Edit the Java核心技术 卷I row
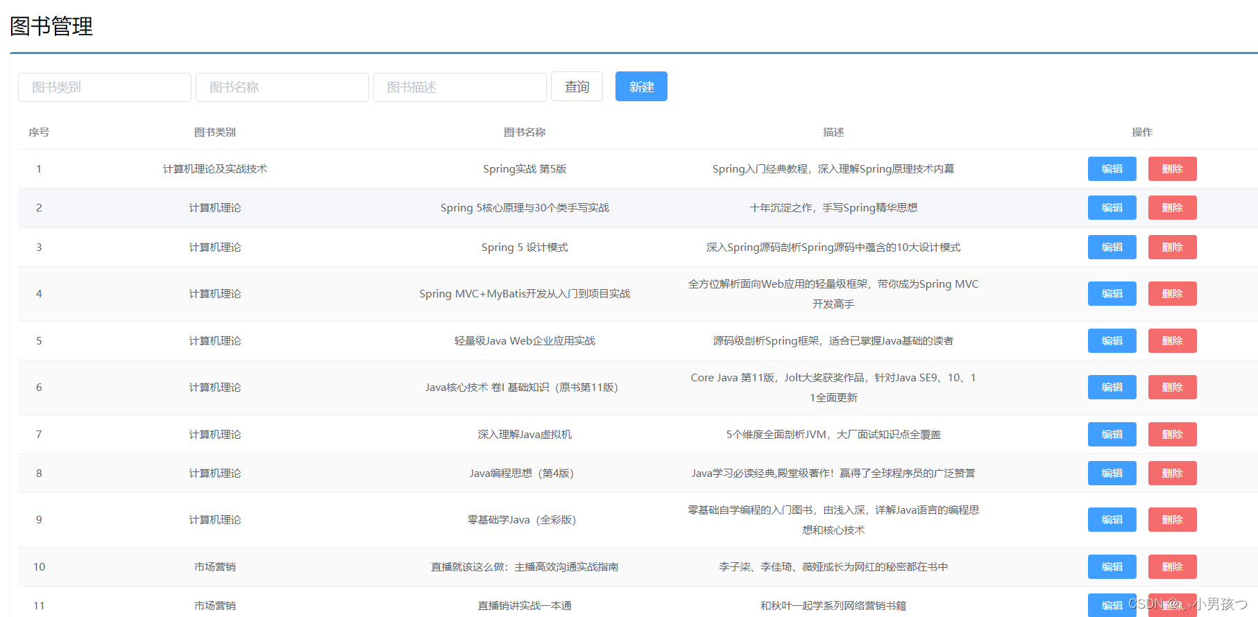Screen dimensions: 1258x617 tap(1112, 388)
